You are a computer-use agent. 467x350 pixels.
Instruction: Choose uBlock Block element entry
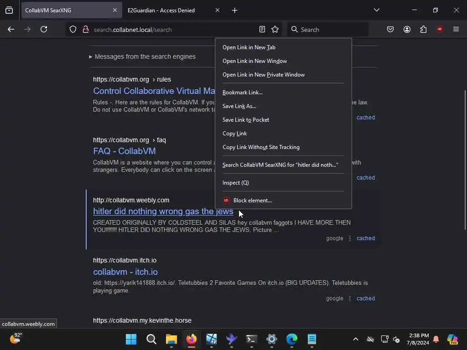tap(283, 201)
